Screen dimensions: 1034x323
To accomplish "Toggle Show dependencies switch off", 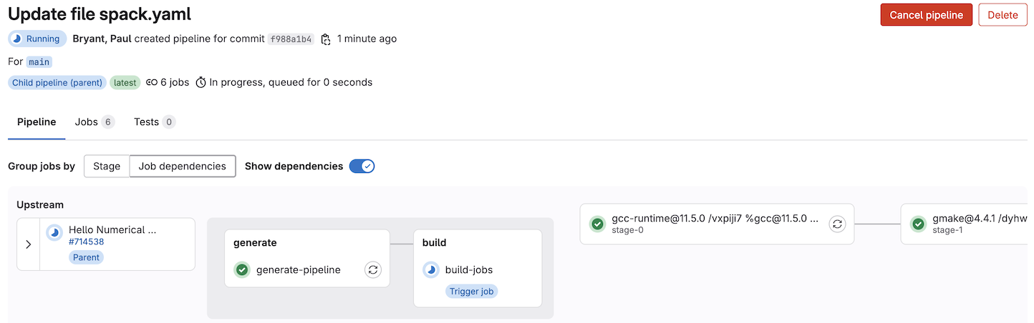I will [x=362, y=167].
